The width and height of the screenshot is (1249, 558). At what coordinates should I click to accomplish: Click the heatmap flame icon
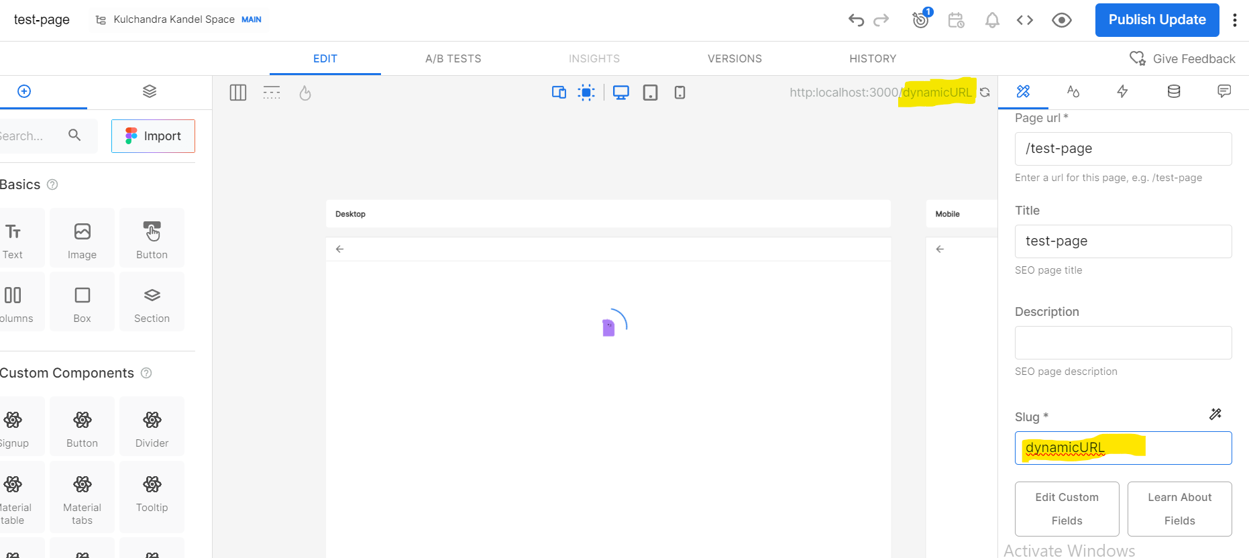(305, 93)
